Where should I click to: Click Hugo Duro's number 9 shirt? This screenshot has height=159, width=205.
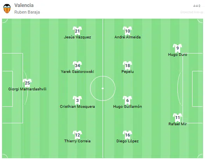click(177, 48)
